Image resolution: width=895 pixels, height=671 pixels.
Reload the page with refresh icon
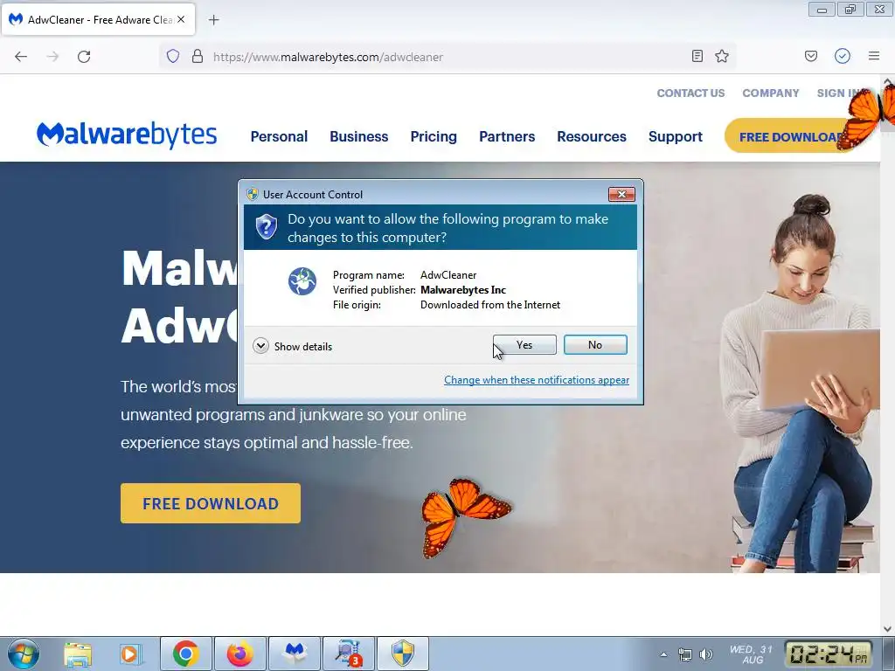(84, 57)
